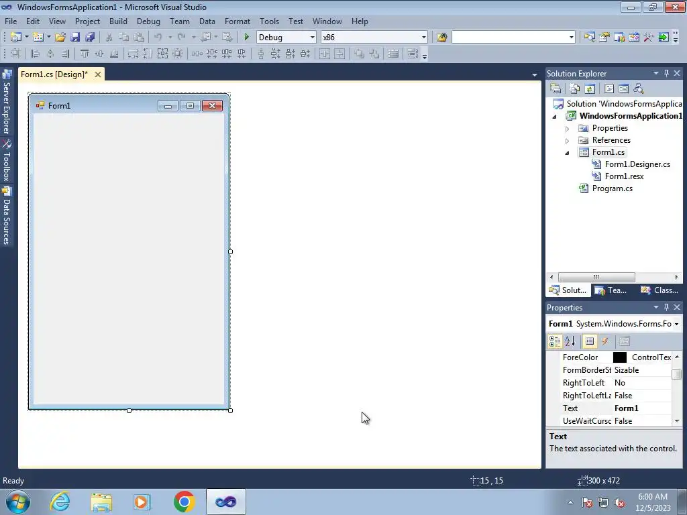Open the Server Explorer side tab

coord(7,102)
